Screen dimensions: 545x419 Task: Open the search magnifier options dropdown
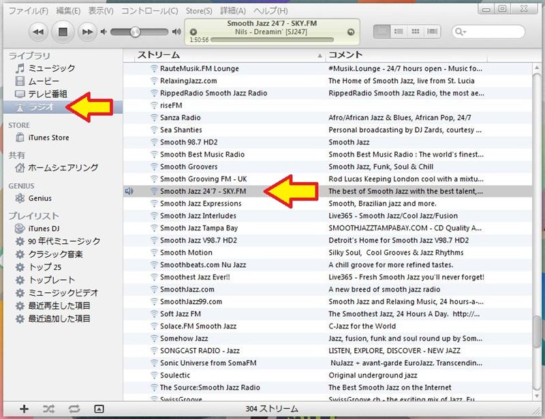coord(461,32)
